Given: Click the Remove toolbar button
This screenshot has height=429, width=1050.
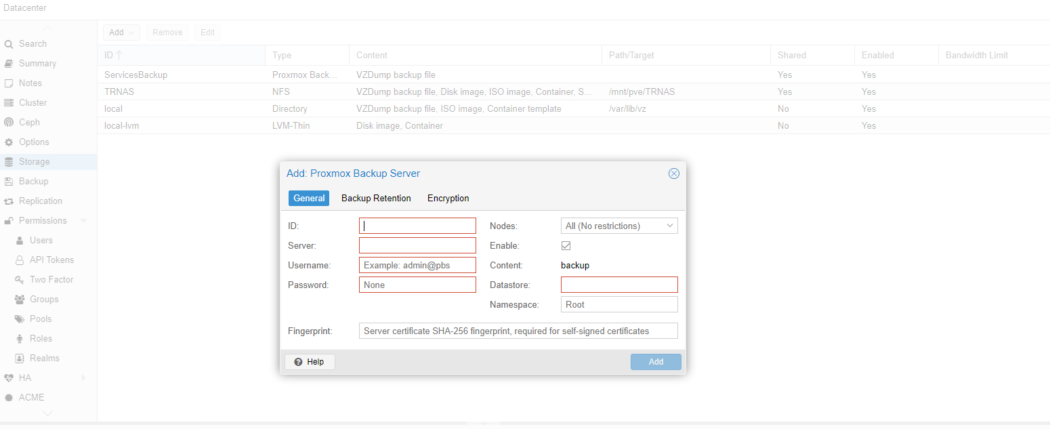Looking at the screenshot, I should [x=167, y=33].
